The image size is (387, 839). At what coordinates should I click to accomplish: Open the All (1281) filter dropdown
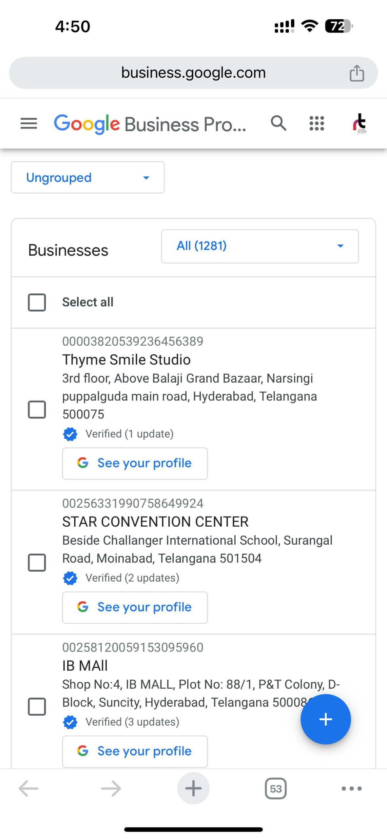coord(260,246)
